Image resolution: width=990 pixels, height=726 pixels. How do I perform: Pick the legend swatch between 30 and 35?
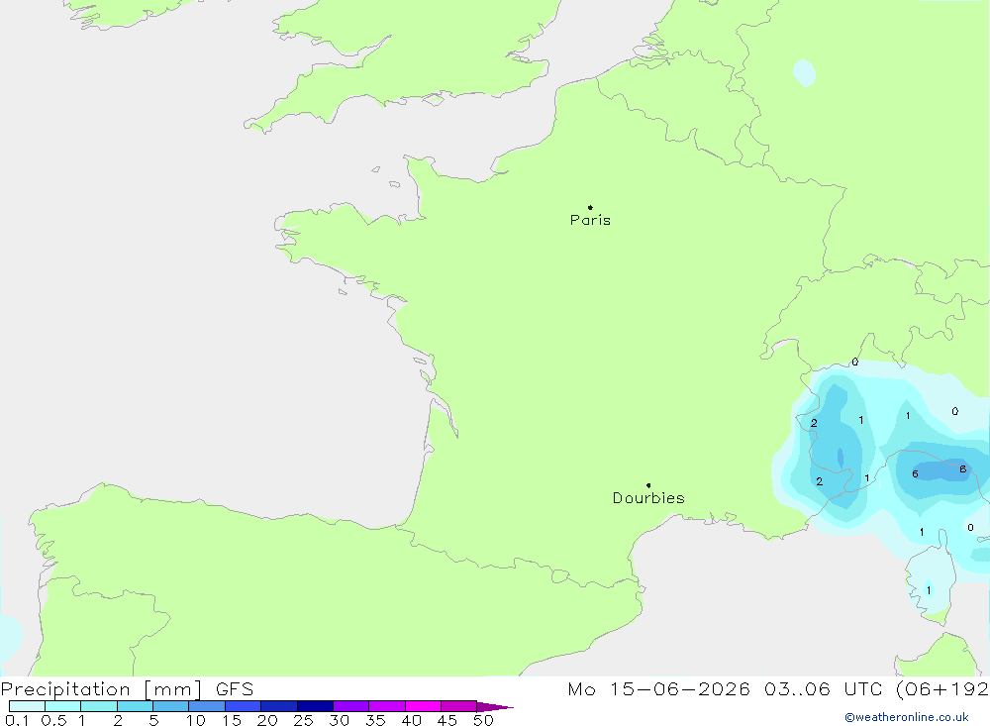[x=351, y=706]
